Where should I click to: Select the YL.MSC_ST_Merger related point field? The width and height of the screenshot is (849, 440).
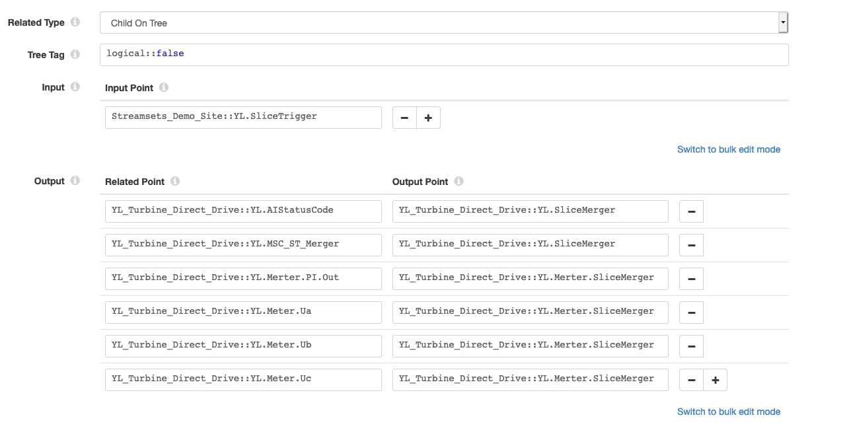(242, 244)
